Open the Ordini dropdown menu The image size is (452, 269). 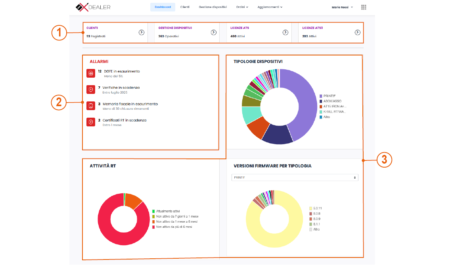pyautogui.click(x=241, y=7)
